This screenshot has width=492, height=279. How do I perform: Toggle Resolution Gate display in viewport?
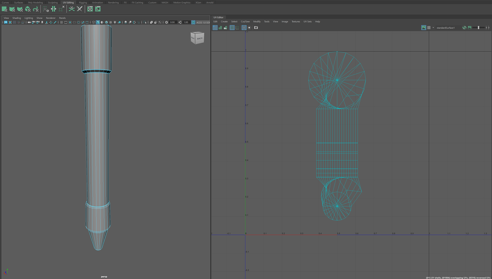point(70,22)
